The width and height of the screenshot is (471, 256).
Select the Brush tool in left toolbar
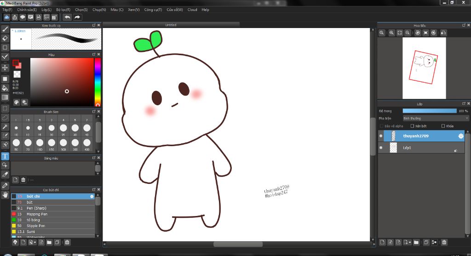(5, 29)
